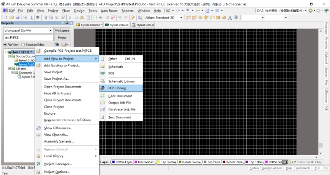Click the Redo arrow icon
This screenshot has width=330, height=175.
click(126, 18)
